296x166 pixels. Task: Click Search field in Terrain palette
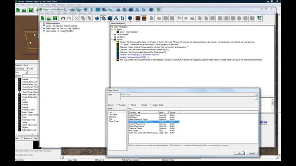tap(30, 76)
